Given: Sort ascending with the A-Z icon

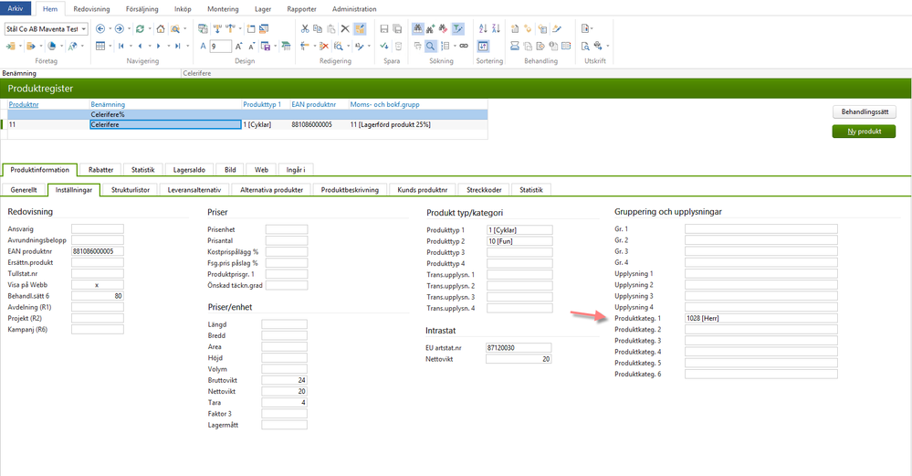Looking at the screenshot, I should [483, 28].
